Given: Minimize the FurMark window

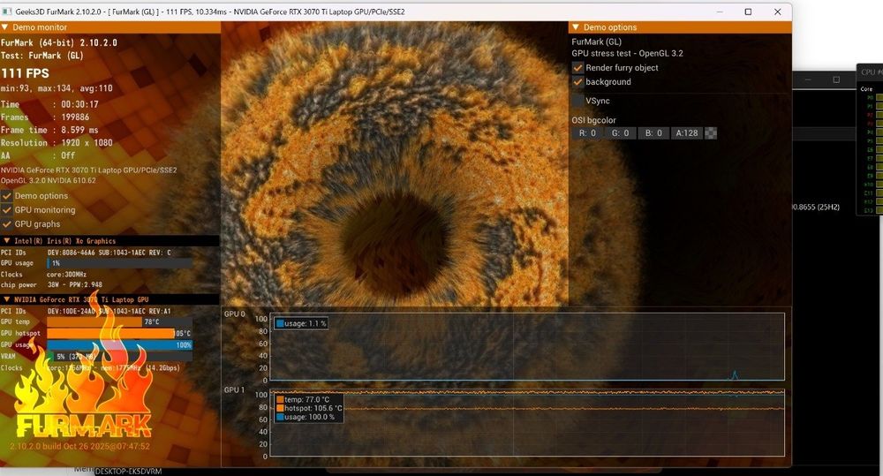Looking at the screenshot, I should (720, 11).
